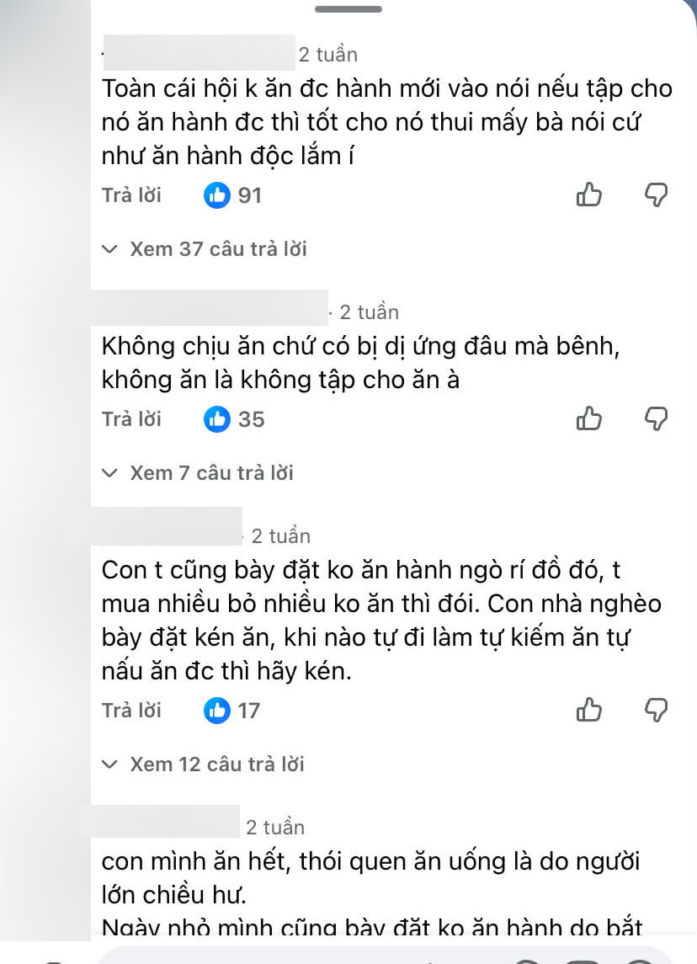Click the thumbs-down icon on the first comment
The image size is (697, 964).
click(x=657, y=194)
